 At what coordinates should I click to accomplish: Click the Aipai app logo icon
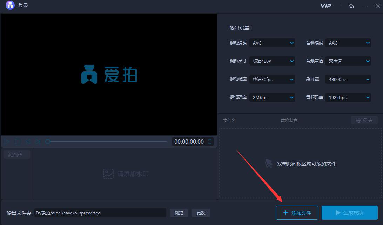[10, 5]
